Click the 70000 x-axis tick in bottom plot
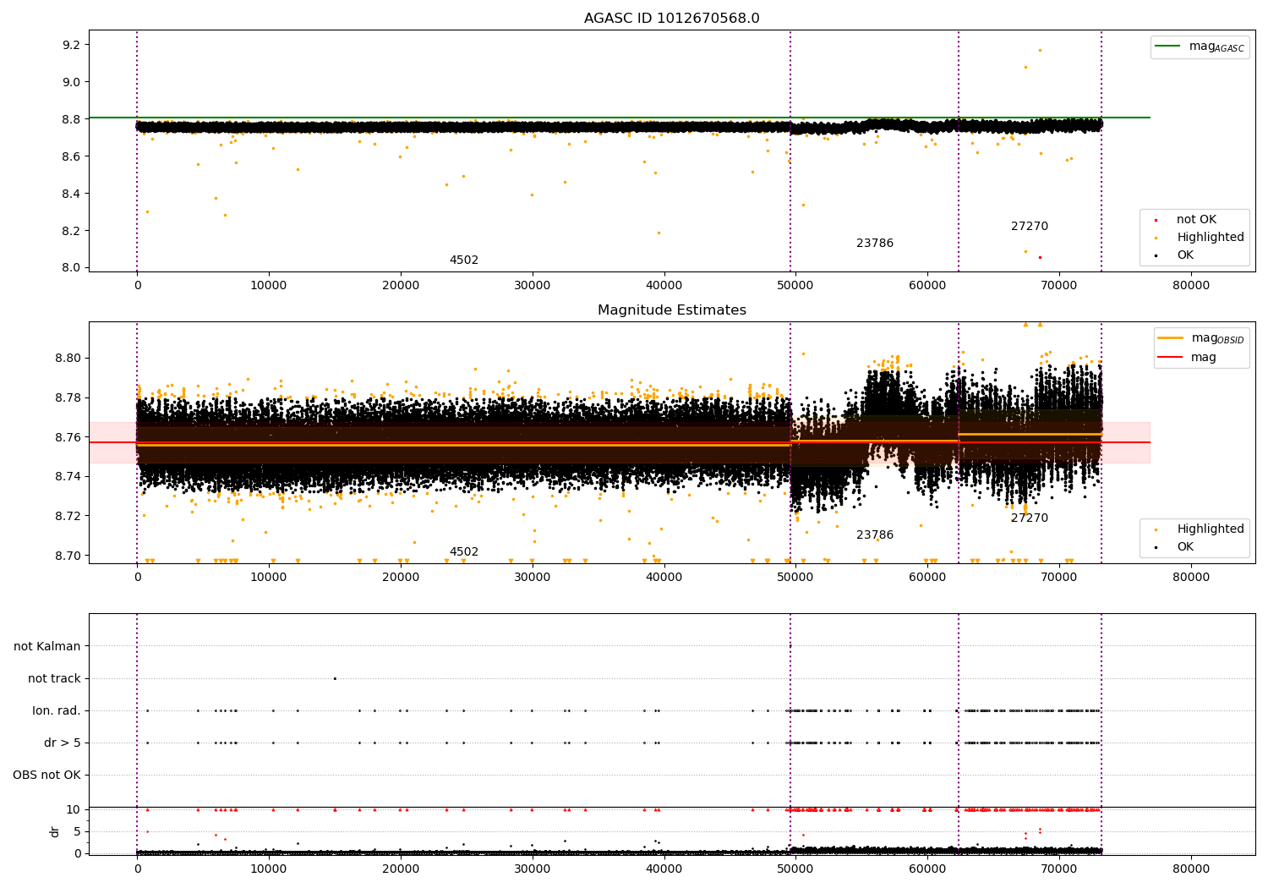This screenshot has width=1268, height=888. click(1059, 869)
